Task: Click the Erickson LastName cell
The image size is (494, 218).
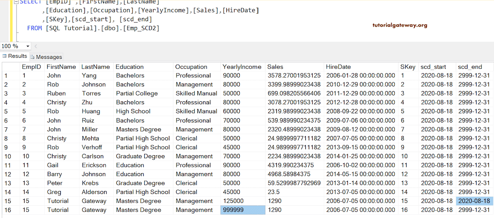Action: 94,165
